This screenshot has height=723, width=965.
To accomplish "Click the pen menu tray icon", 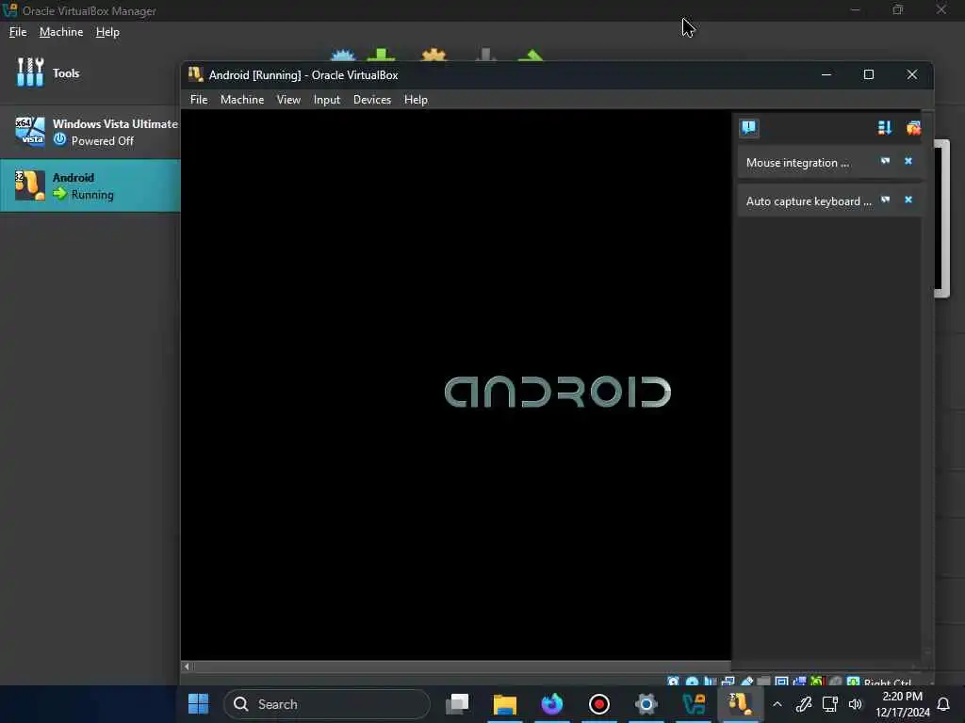I will pos(804,704).
